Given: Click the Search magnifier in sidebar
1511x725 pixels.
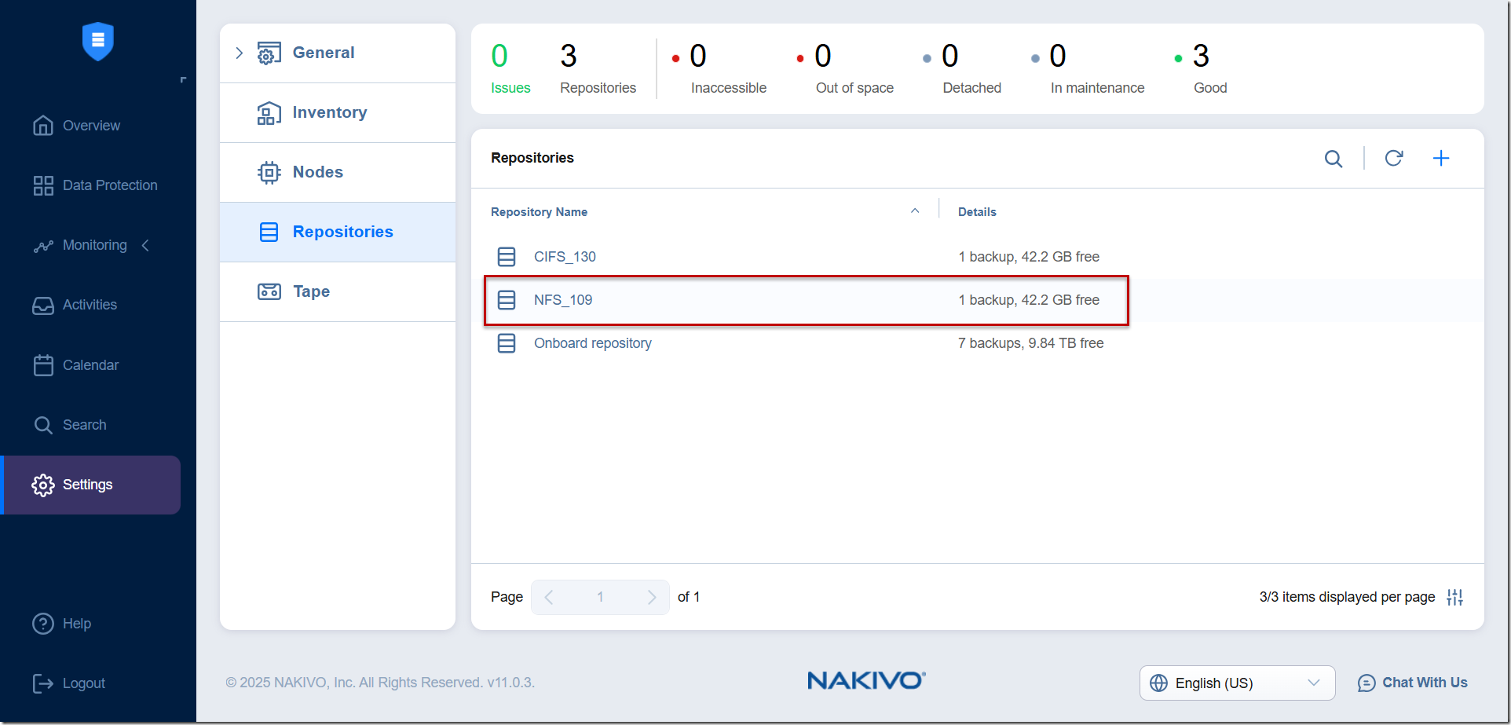Looking at the screenshot, I should pyautogui.click(x=43, y=425).
